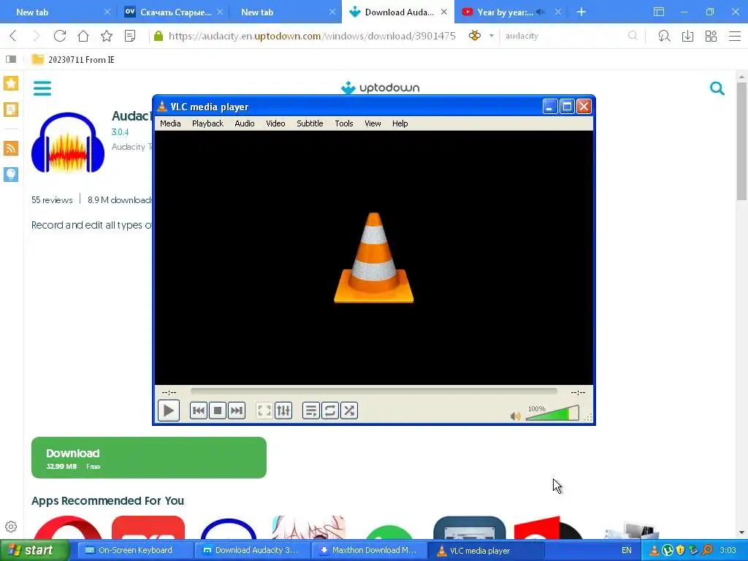Open the Audio menu in VLC
This screenshot has height=561, width=748.
(x=244, y=123)
